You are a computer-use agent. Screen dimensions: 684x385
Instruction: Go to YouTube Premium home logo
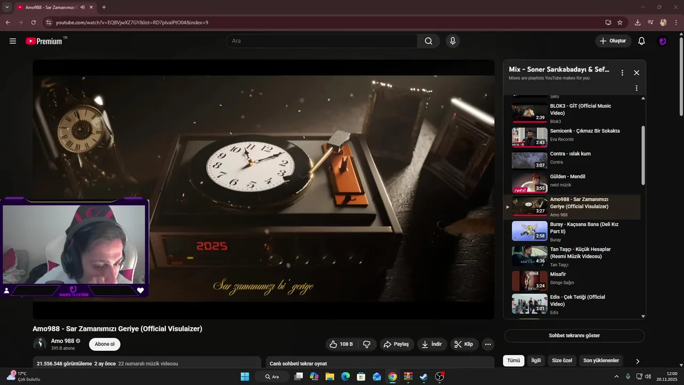point(44,41)
